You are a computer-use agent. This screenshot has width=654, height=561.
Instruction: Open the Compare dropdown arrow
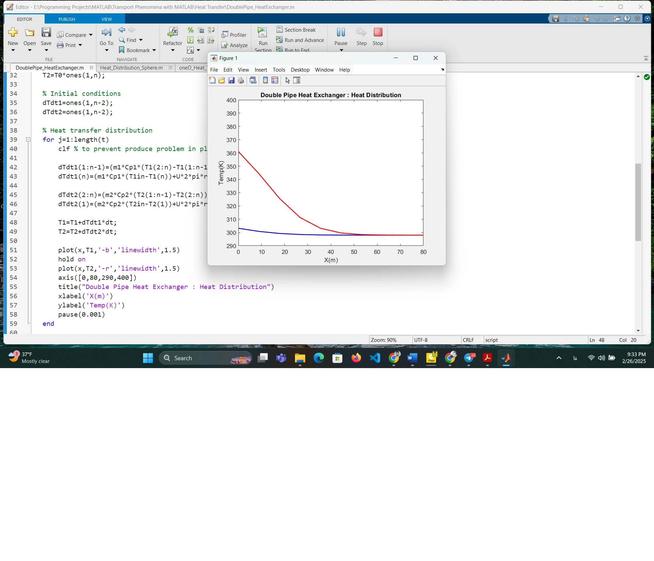[91, 35]
